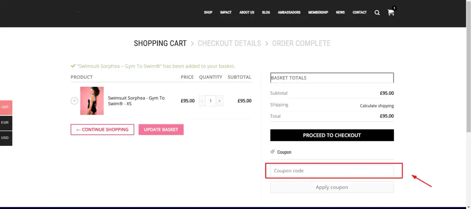Click Apply coupon button
The height and width of the screenshot is (209, 471).
pos(332,187)
